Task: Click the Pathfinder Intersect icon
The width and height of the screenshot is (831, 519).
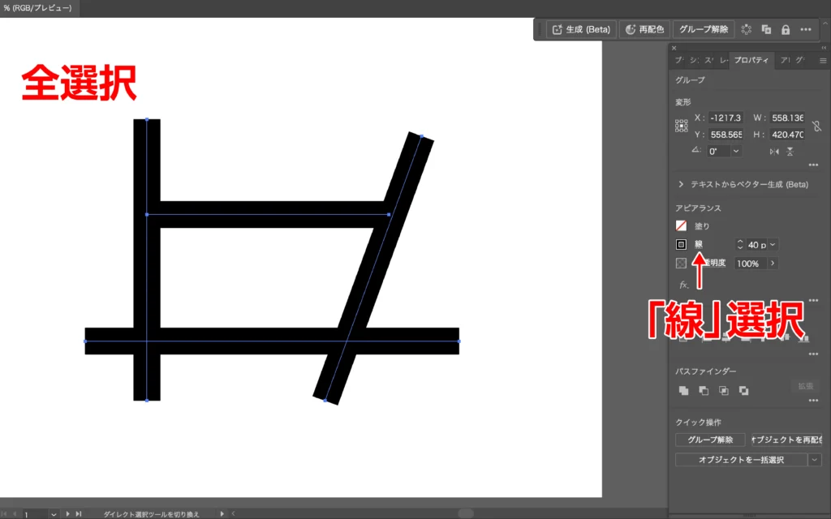Action: 723,390
